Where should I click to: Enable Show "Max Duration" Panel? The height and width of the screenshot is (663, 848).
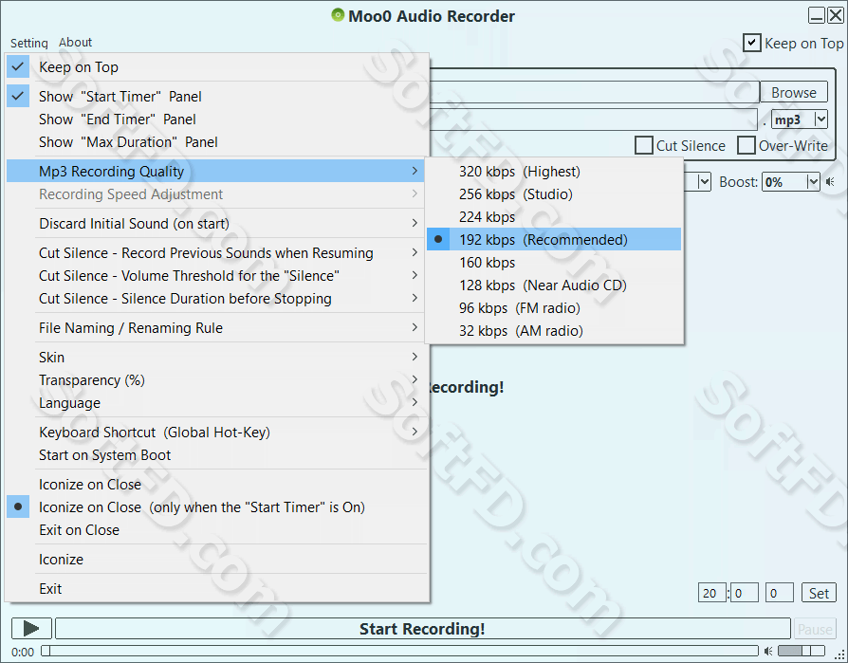click(216, 141)
